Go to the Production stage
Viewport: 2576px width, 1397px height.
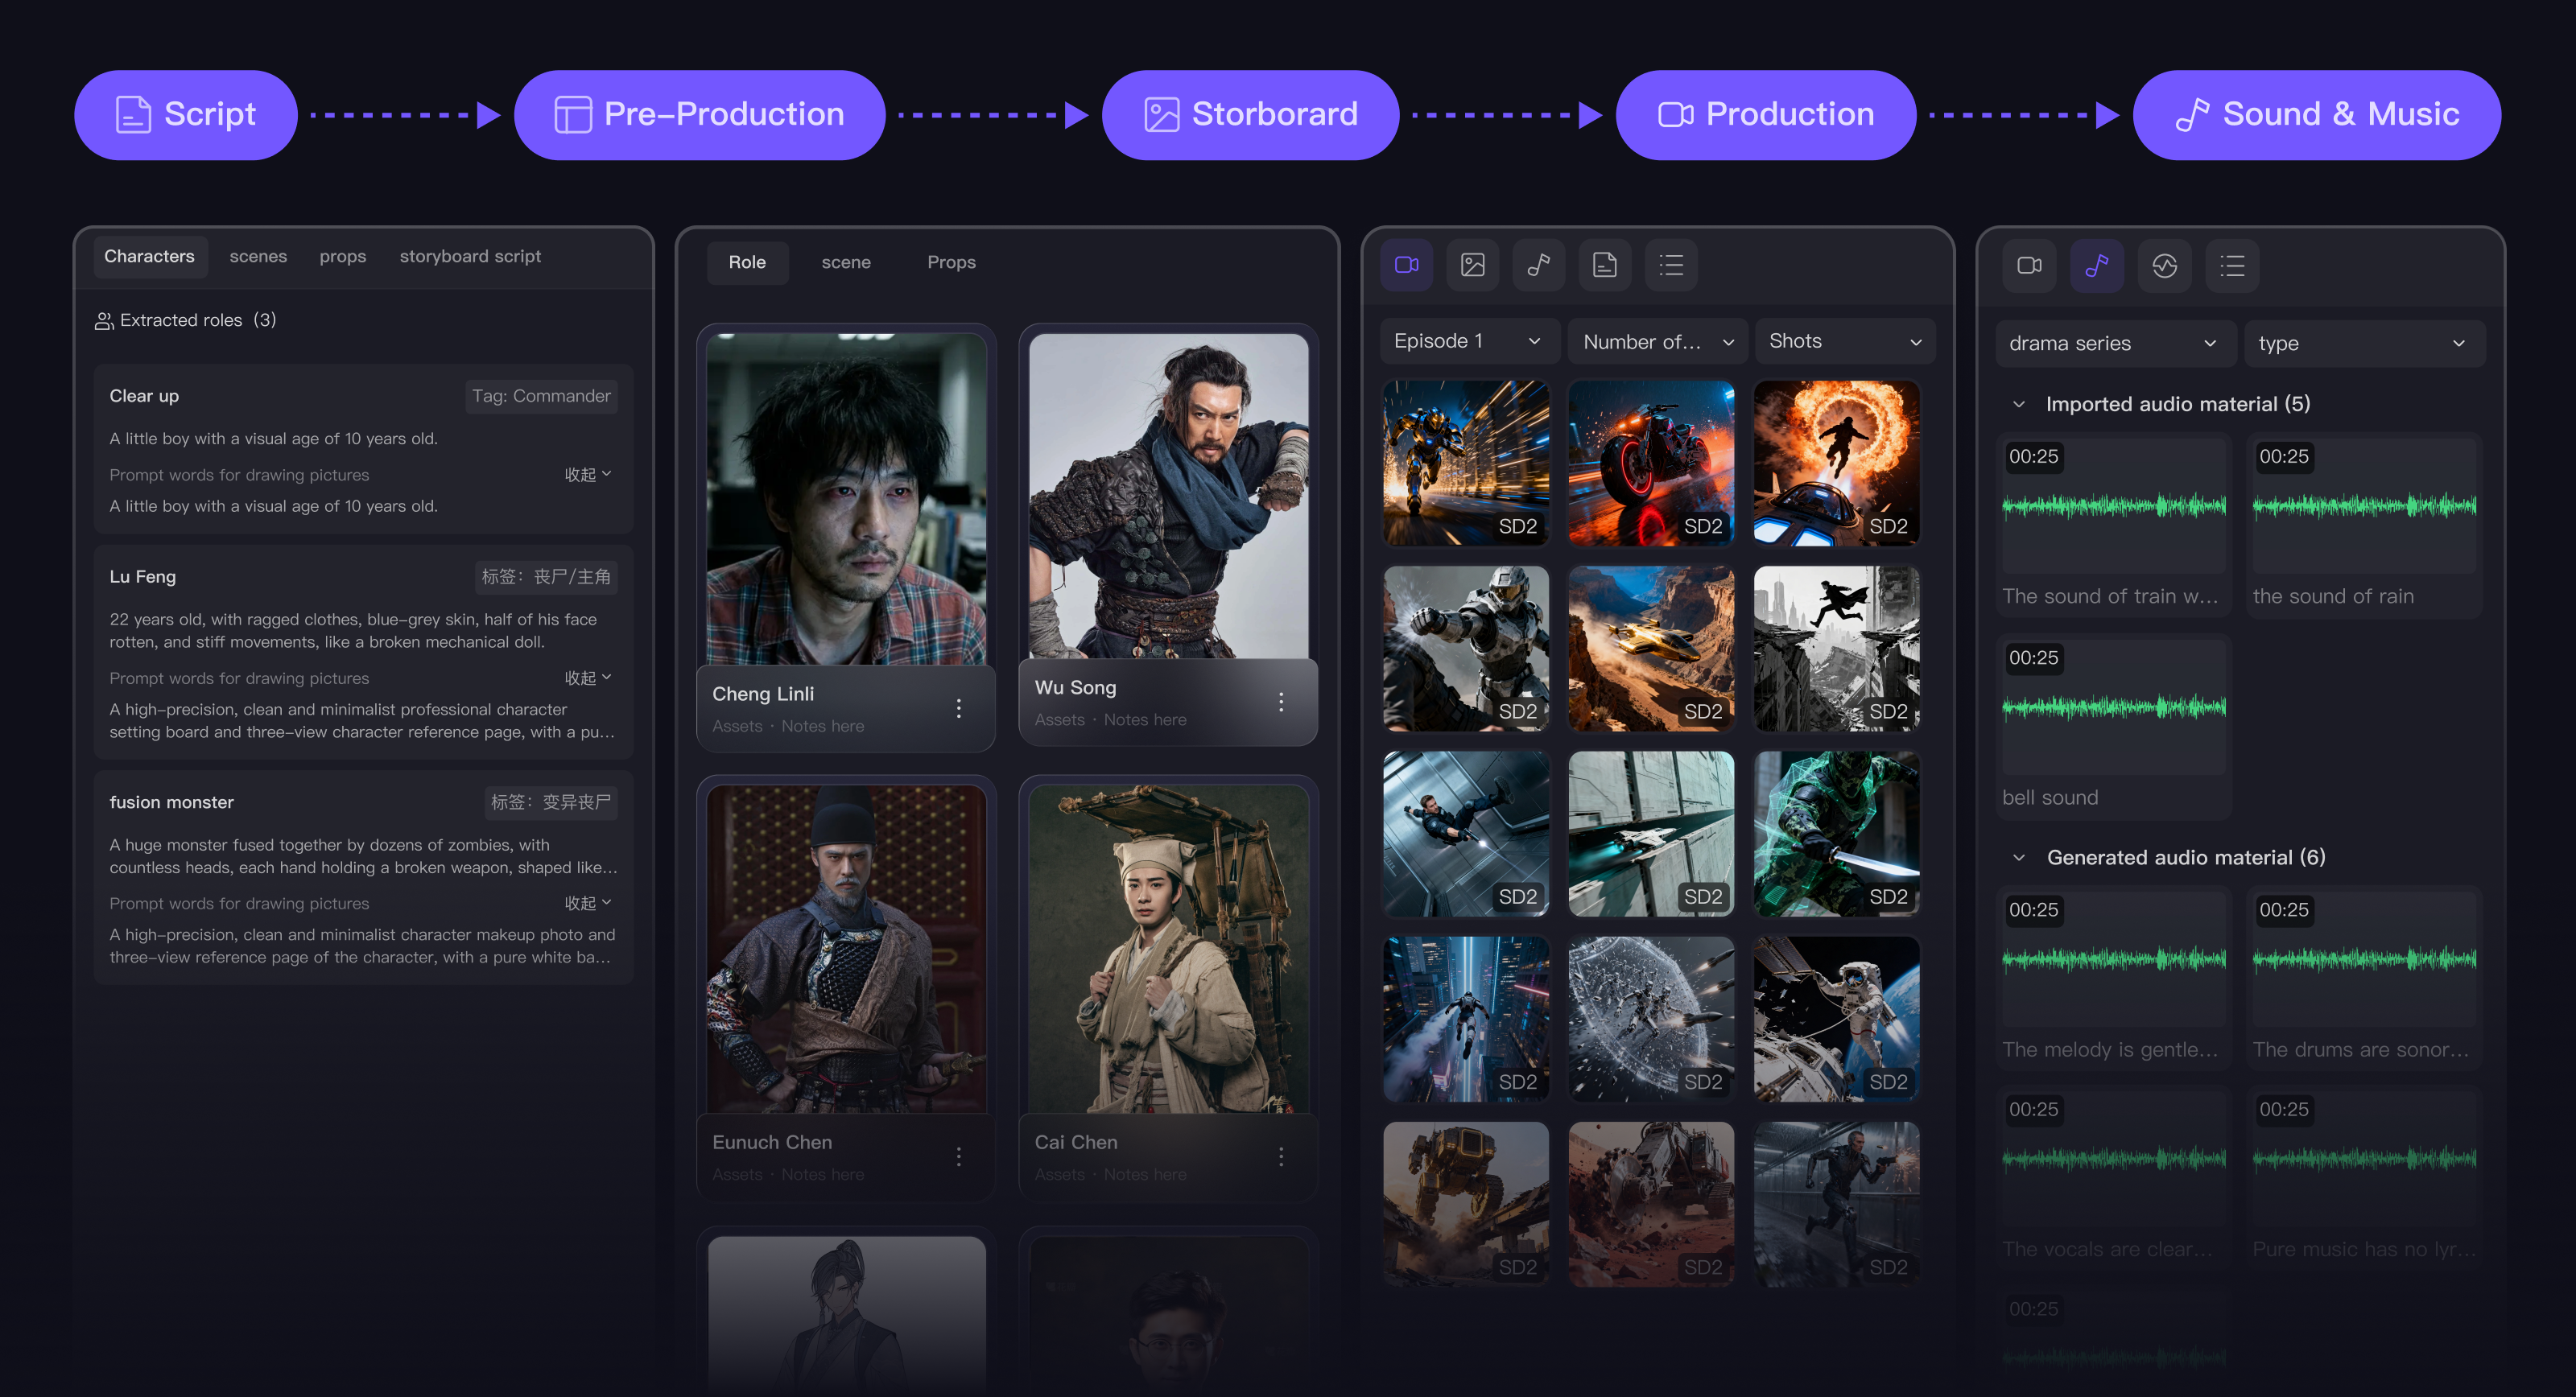1766,115
